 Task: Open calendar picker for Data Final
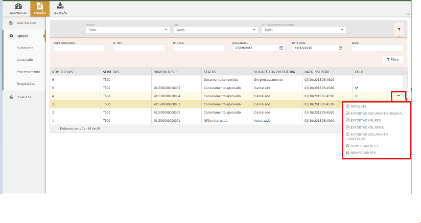[340, 48]
